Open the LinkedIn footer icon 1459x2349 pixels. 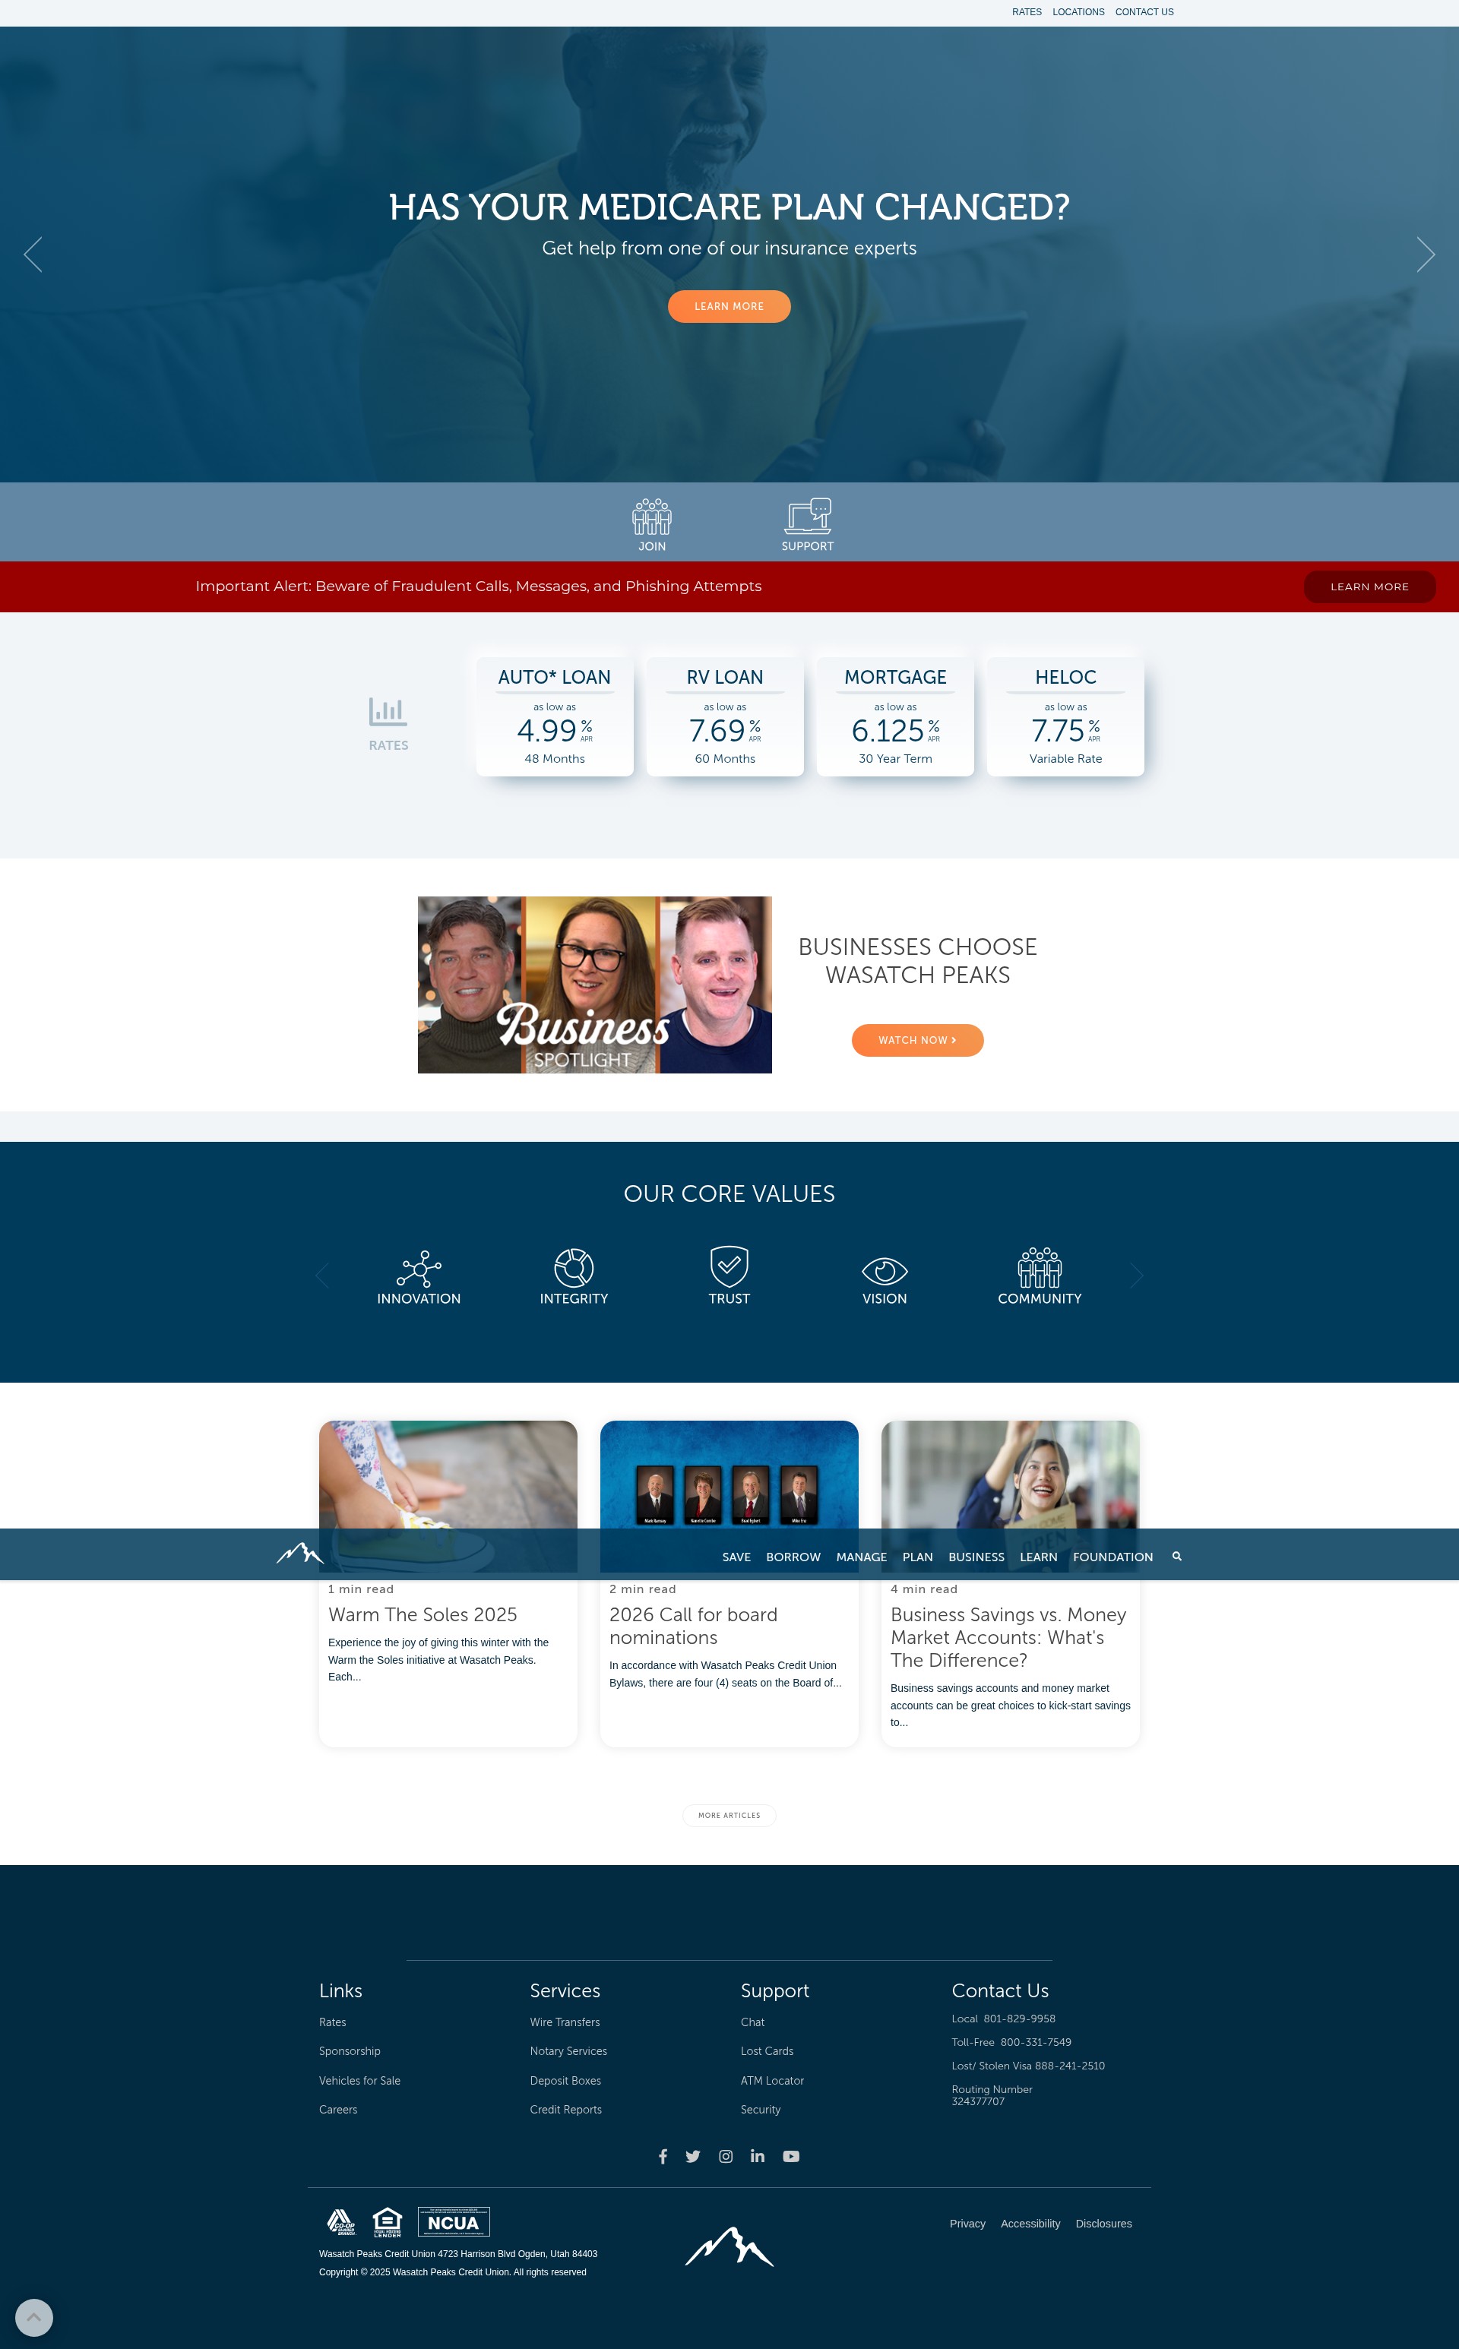758,2156
